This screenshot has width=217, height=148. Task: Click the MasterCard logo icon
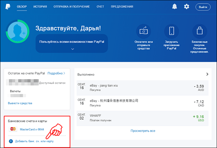click(x=13, y=129)
